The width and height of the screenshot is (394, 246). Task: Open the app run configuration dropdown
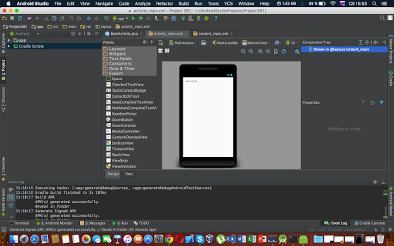(120, 18)
